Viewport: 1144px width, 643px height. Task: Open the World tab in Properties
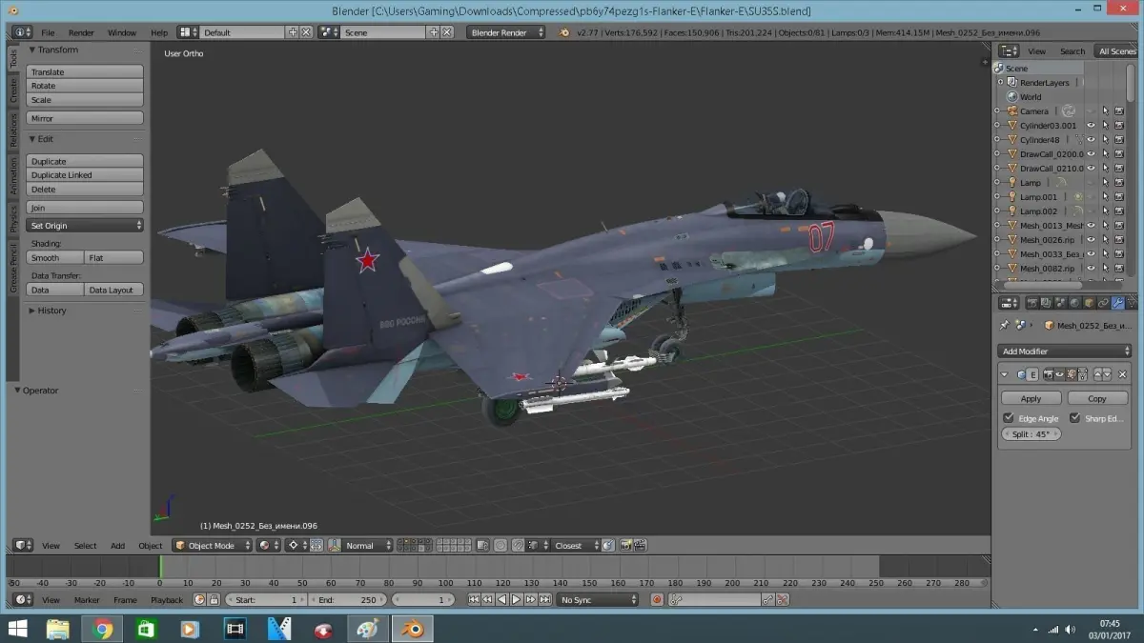click(1073, 303)
